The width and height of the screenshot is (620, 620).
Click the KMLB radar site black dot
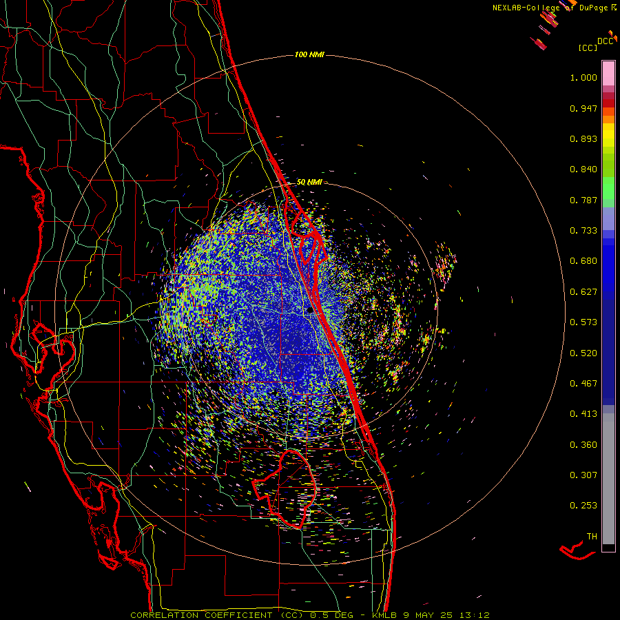click(310, 311)
